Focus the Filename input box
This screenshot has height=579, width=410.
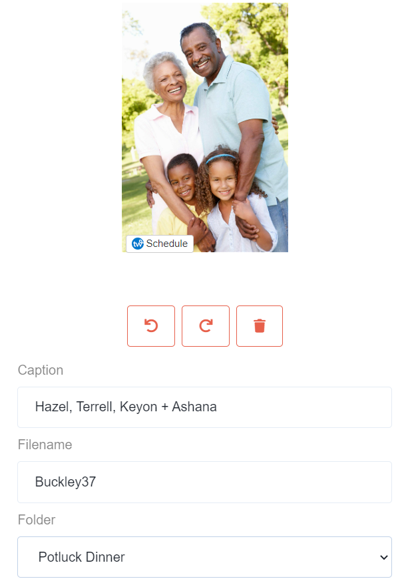point(204,482)
